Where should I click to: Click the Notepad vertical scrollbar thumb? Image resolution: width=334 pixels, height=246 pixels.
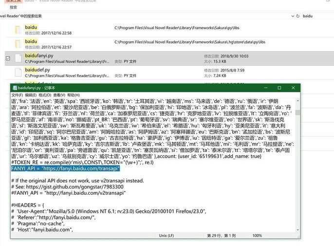click(x=297, y=113)
